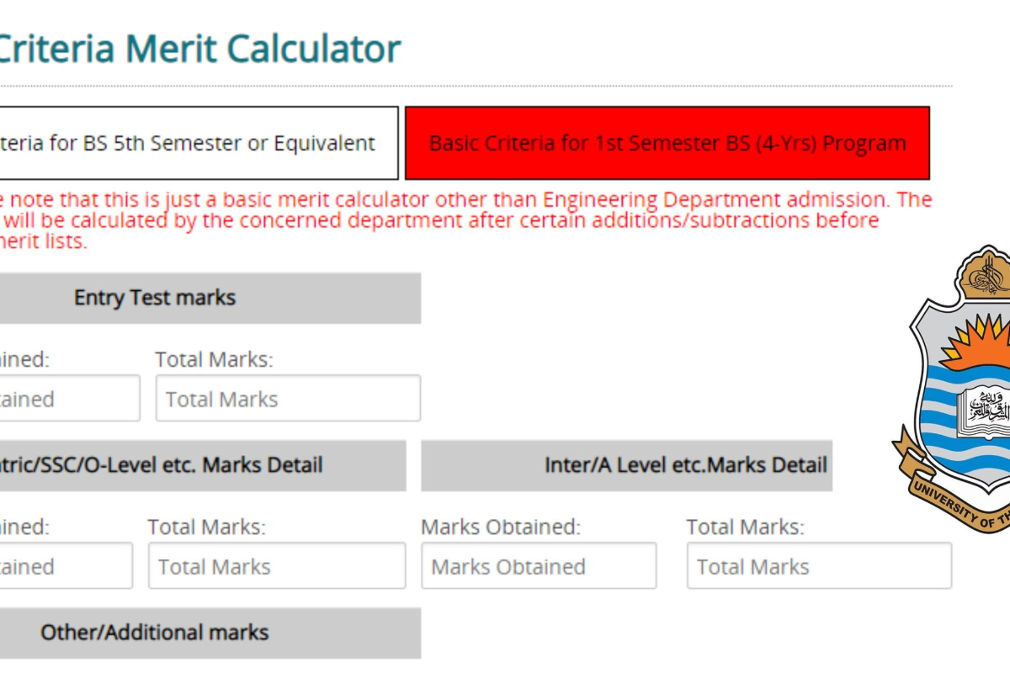Click the Total Marks label in Inter section
Screen dimensions: 1010x673
coord(743,527)
